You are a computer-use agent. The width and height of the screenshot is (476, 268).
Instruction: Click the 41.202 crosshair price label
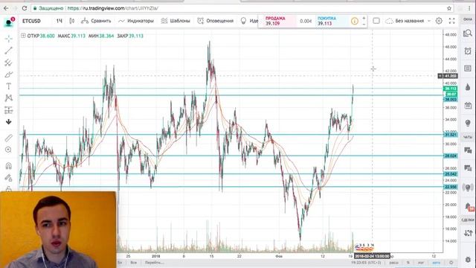[451, 76]
